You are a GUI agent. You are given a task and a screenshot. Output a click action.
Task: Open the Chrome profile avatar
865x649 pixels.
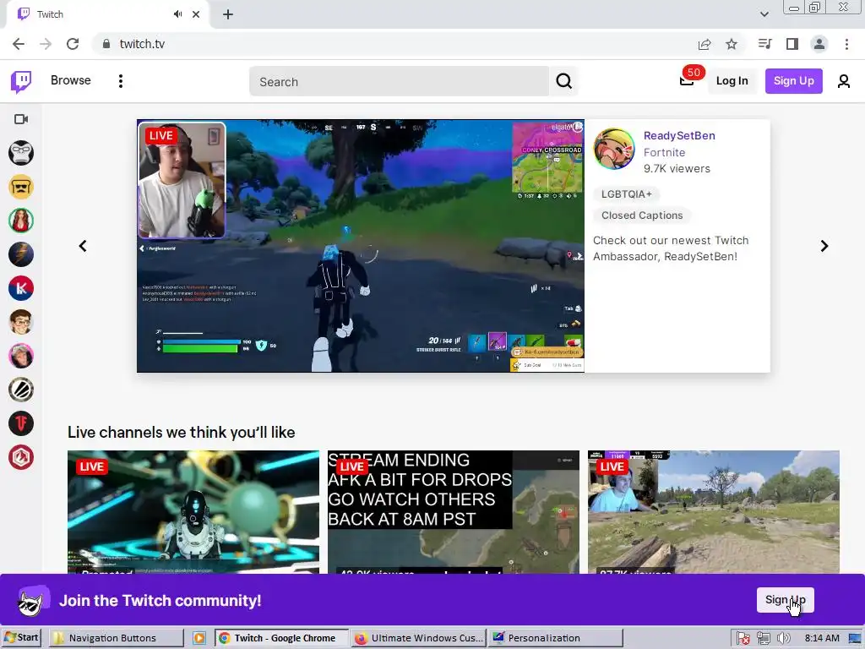[x=819, y=44]
